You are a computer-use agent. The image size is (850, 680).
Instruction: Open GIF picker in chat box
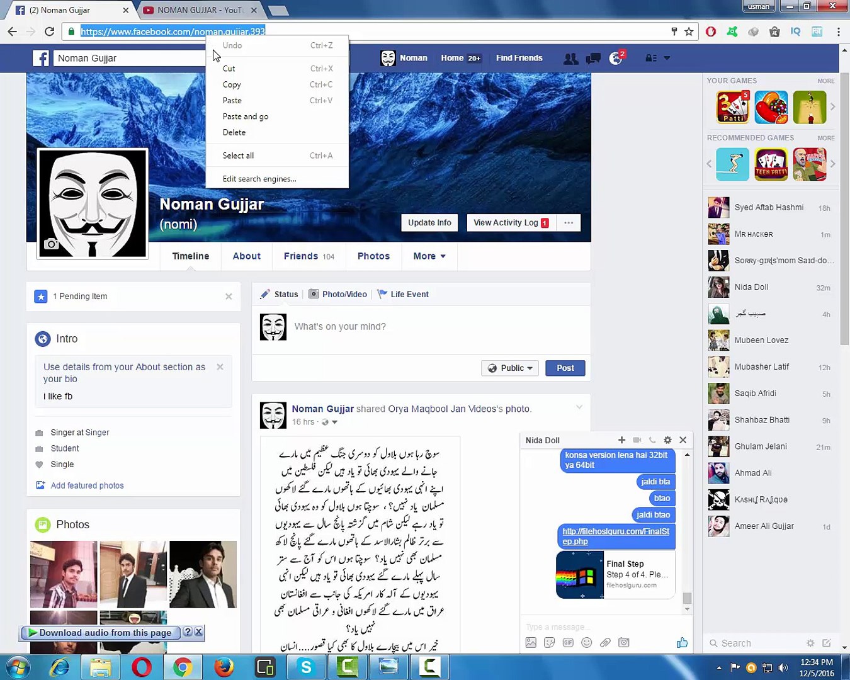(x=568, y=643)
